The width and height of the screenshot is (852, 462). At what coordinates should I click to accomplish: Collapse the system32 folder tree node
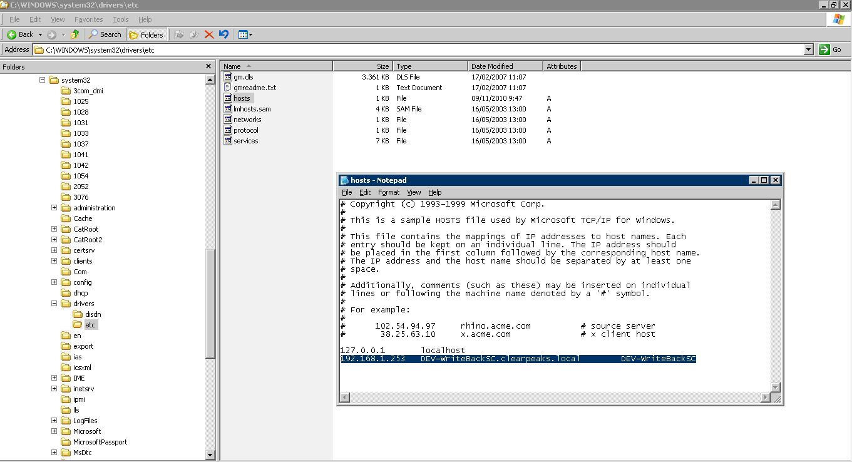43,80
